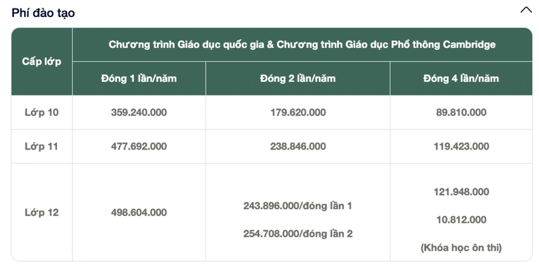Click the 254.708.000/đóng lần 2 text
Viewport: 539px width, 279px height.
click(298, 234)
